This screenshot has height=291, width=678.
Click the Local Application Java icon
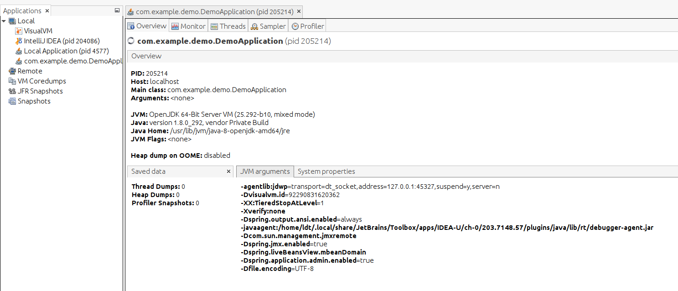click(19, 51)
